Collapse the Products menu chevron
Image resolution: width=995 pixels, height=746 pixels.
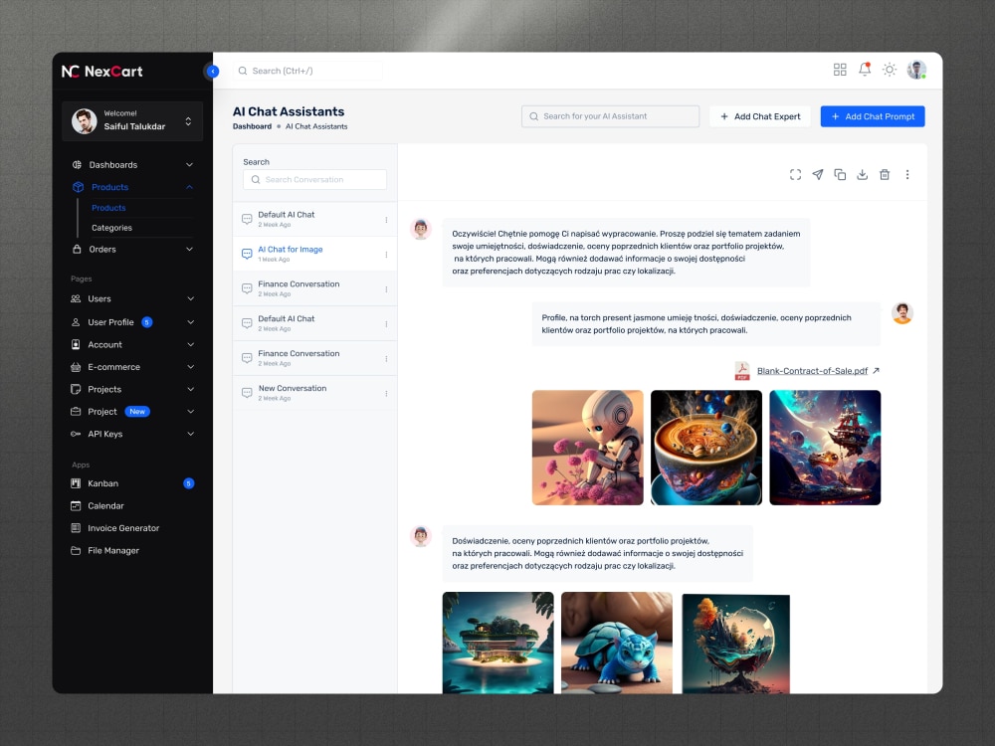(189, 187)
